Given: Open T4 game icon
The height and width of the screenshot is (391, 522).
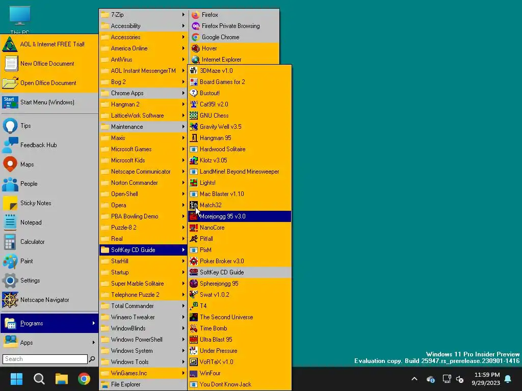Looking at the screenshot, I should pos(193,306).
